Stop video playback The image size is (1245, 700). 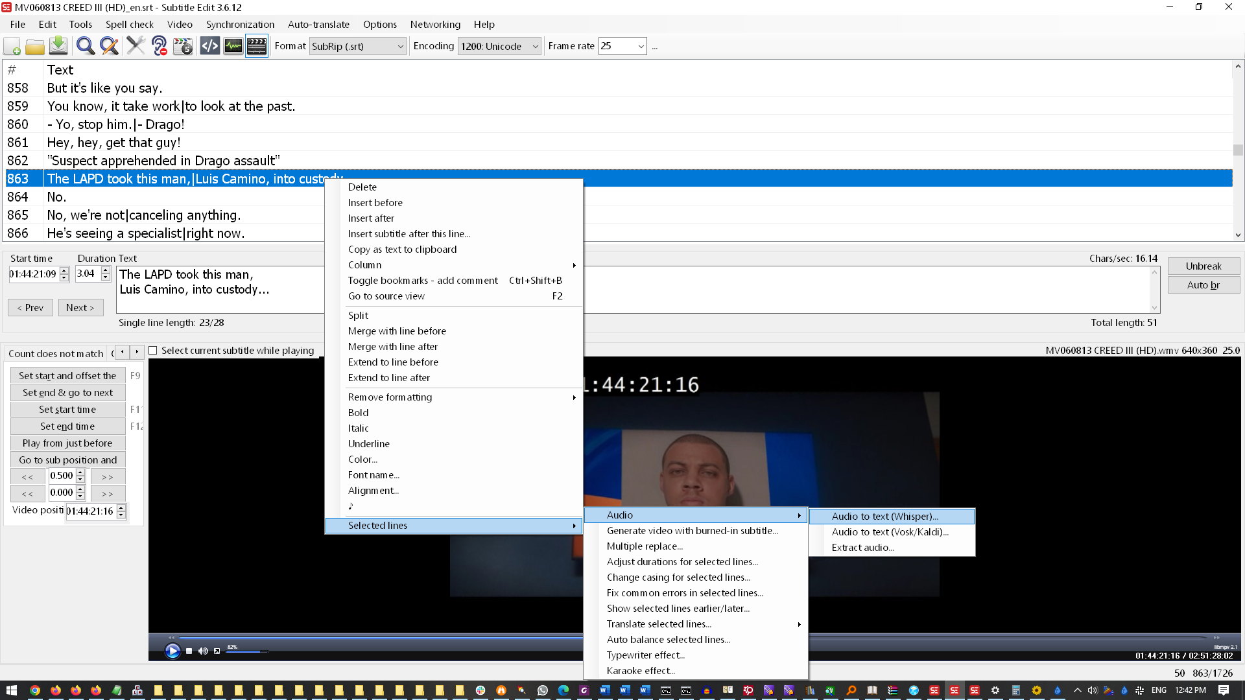click(x=189, y=651)
